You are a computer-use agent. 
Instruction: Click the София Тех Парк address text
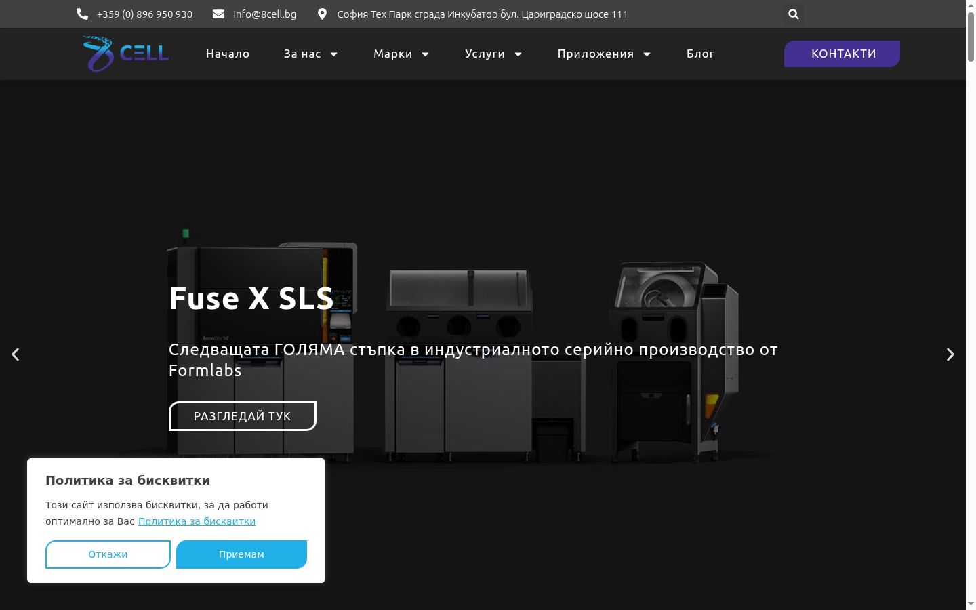(x=483, y=14)
